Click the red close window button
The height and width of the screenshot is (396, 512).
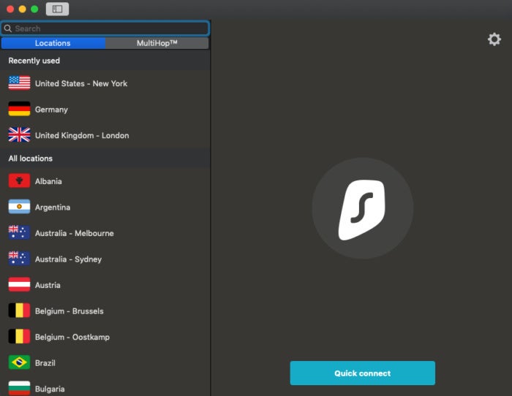tap(10, 9)
